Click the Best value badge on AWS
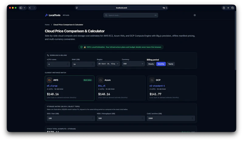This screenshot has width=243, height=141. tap(87, 80)
